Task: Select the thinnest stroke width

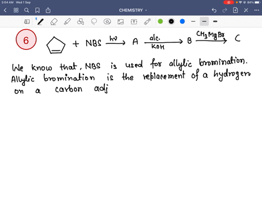Action: 193,21
